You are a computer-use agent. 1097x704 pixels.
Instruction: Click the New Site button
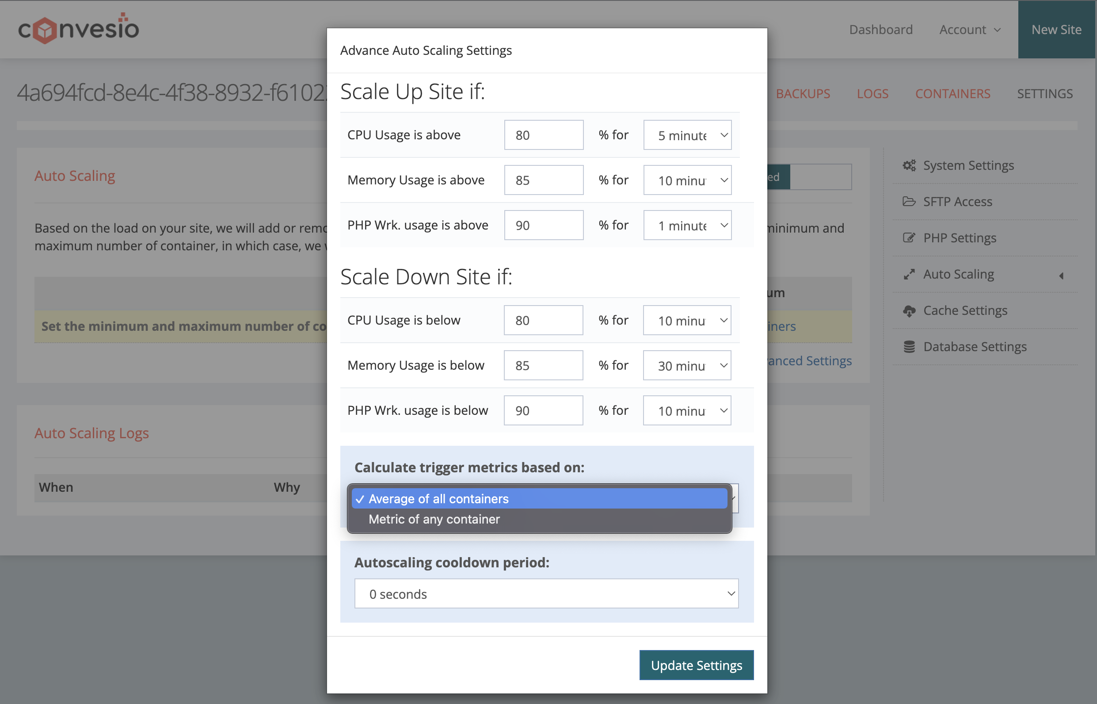click(1056, 30)
